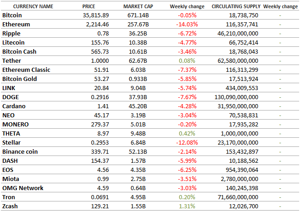
Task: Click LINK circulating supply 434,009,553
Action: pos(242,88)
